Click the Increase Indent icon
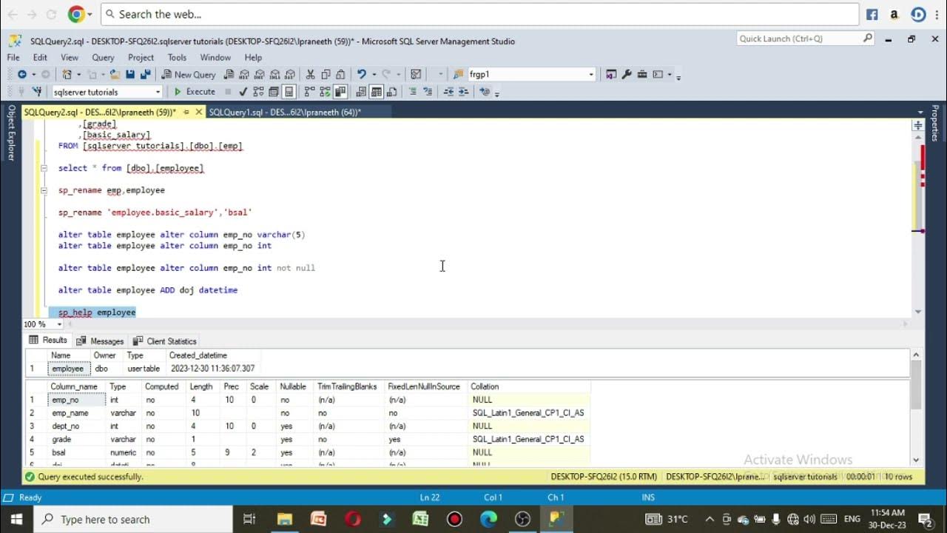 coord(464,92)
